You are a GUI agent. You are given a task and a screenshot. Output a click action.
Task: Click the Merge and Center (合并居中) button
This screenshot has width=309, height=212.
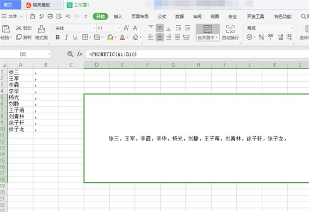click(207, 32)
